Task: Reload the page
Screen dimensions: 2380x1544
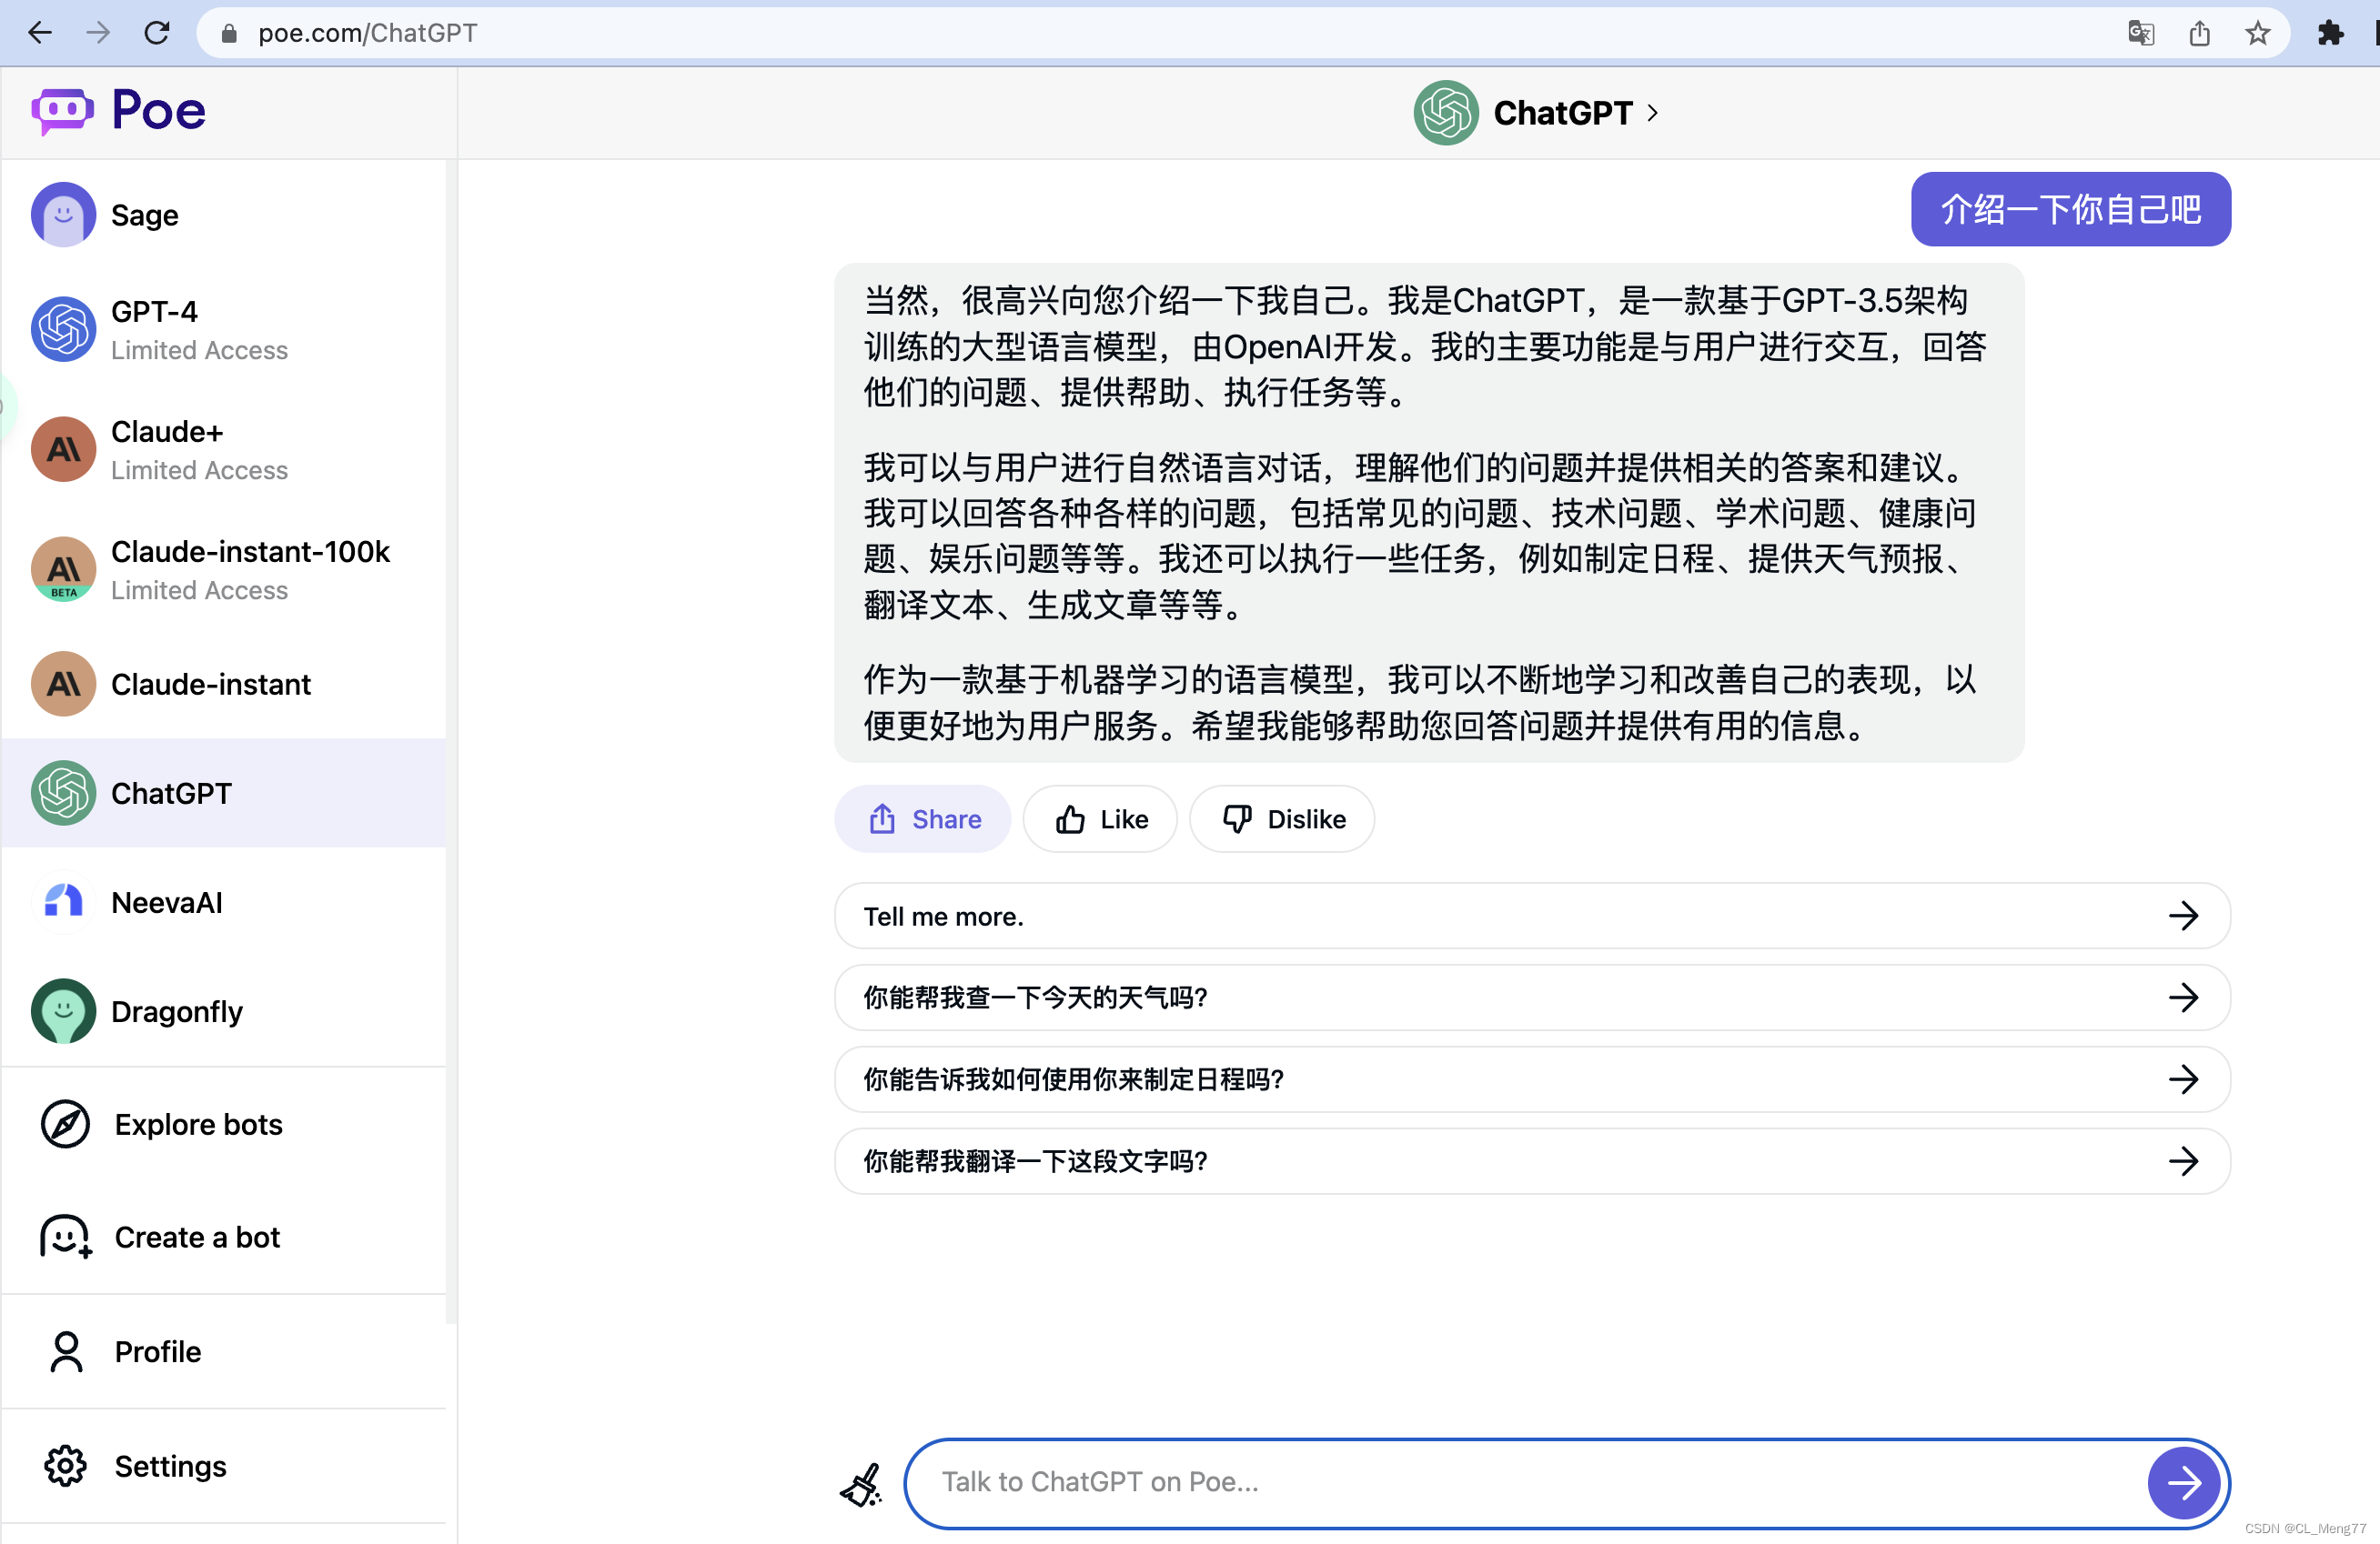Action: pyautogui.click(x=157, y=33)
